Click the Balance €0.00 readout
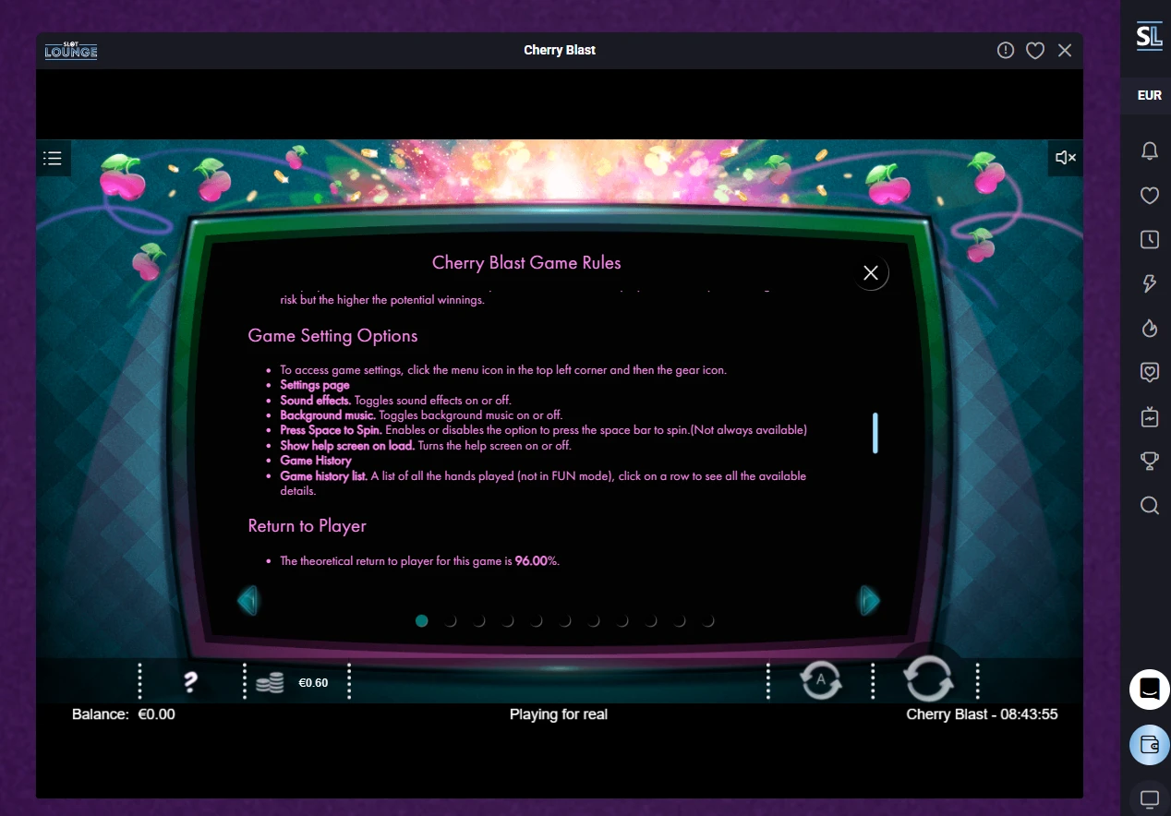1171x816 pixels. (x=124, y=714)
